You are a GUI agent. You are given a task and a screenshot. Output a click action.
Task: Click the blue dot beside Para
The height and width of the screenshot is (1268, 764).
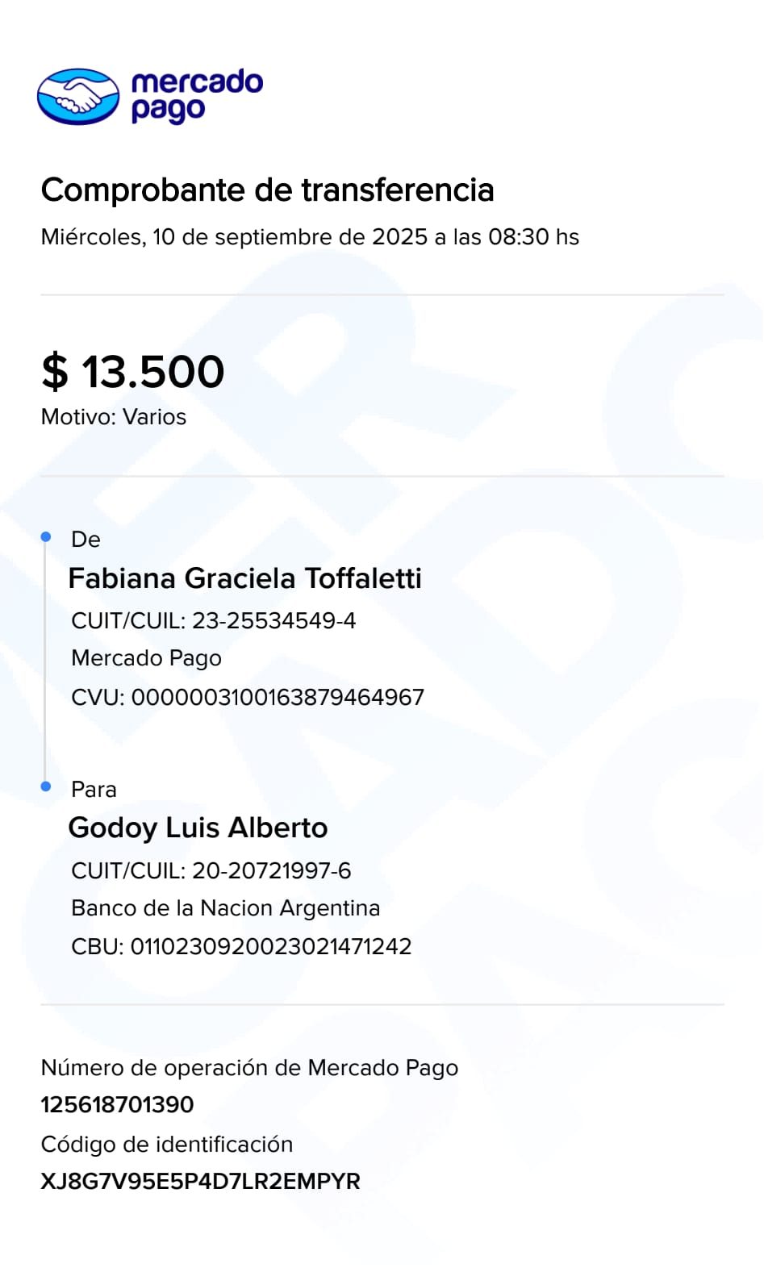click(x=46, y=786)
